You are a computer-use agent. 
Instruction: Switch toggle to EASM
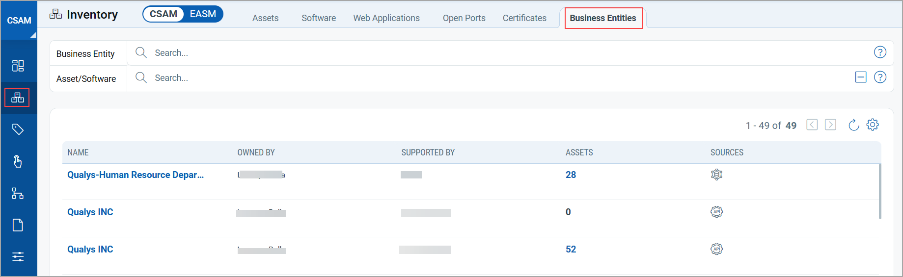click(x=203, y=14)
